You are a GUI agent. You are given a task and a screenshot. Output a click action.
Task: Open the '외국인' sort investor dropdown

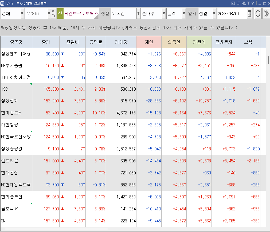pos(138,13)
